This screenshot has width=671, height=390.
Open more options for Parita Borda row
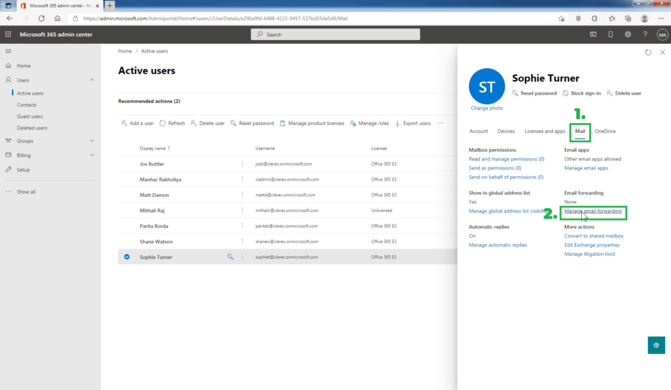tap(242, 226)
